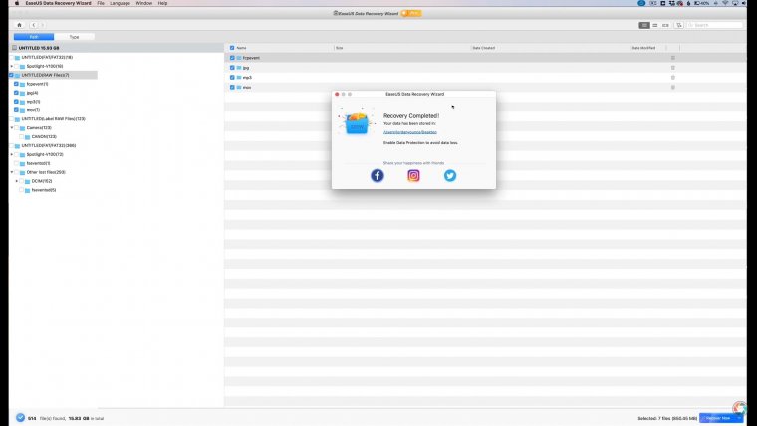
Task: Navigate back with the left arrow
Action: click(33, 25)
